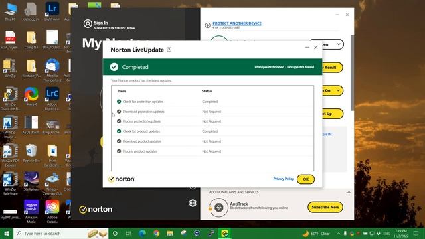Open File Explorer from the taskbar
Image resolution: width=425 pixels, height=239 pixels.
(170, 233)
